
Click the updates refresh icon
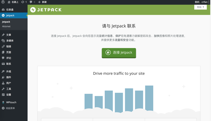[x=23, y=2]
